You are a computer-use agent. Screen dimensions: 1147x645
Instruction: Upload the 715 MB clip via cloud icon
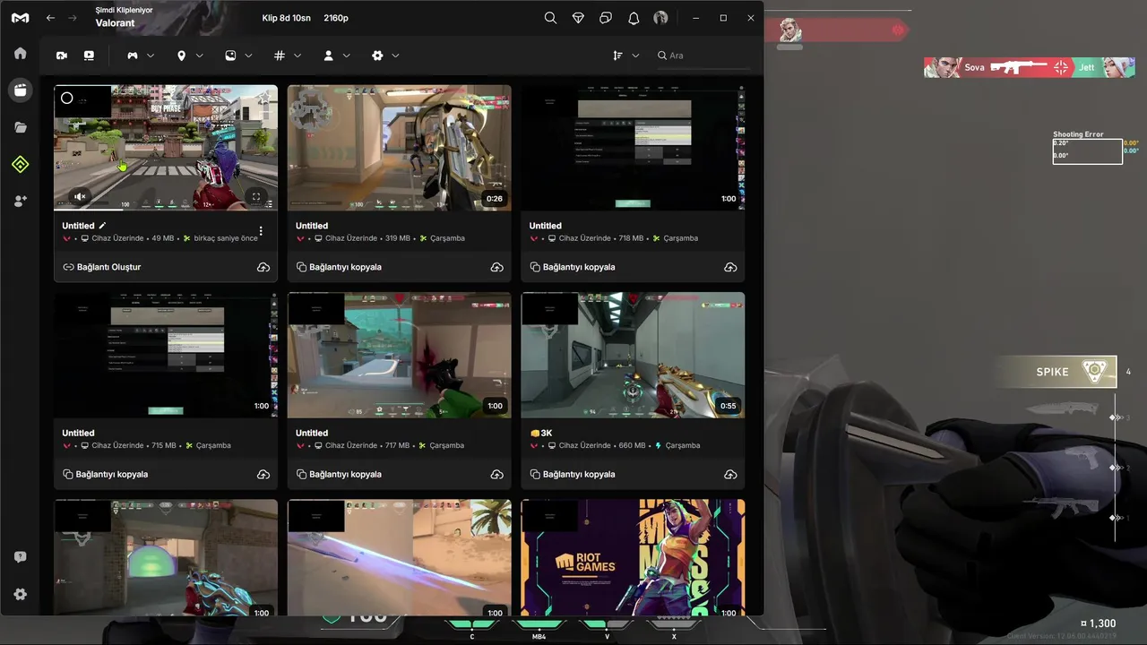coord(263,474)
